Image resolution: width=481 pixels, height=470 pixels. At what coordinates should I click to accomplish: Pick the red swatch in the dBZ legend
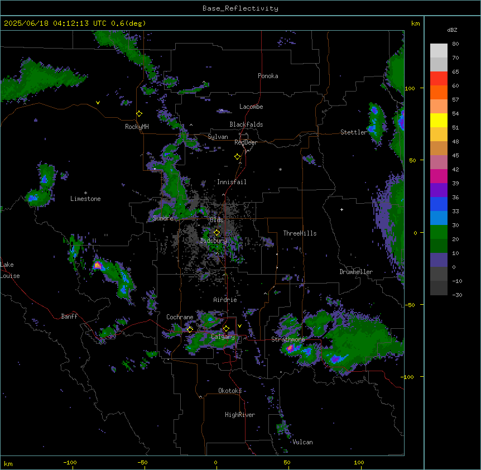point(439,79)
